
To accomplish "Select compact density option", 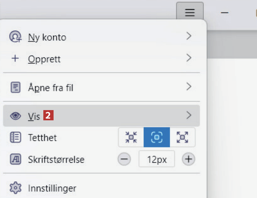I will [131, 137].
